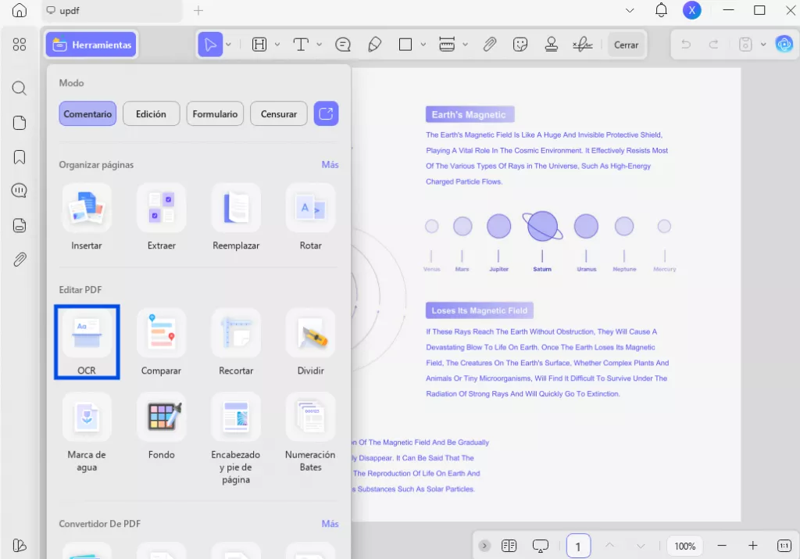This screenshot has width=800, height=559.
Task: Switch to Formulario mode
Action: pos(215,113)
